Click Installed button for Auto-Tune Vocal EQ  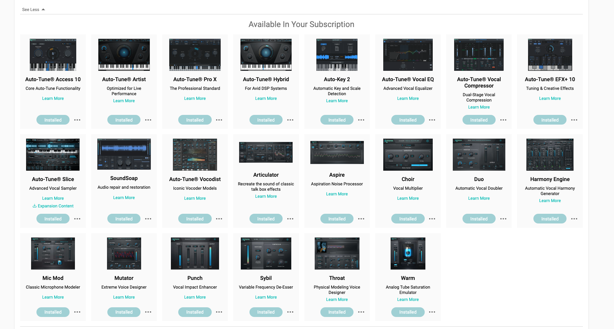tap(408, 120)
